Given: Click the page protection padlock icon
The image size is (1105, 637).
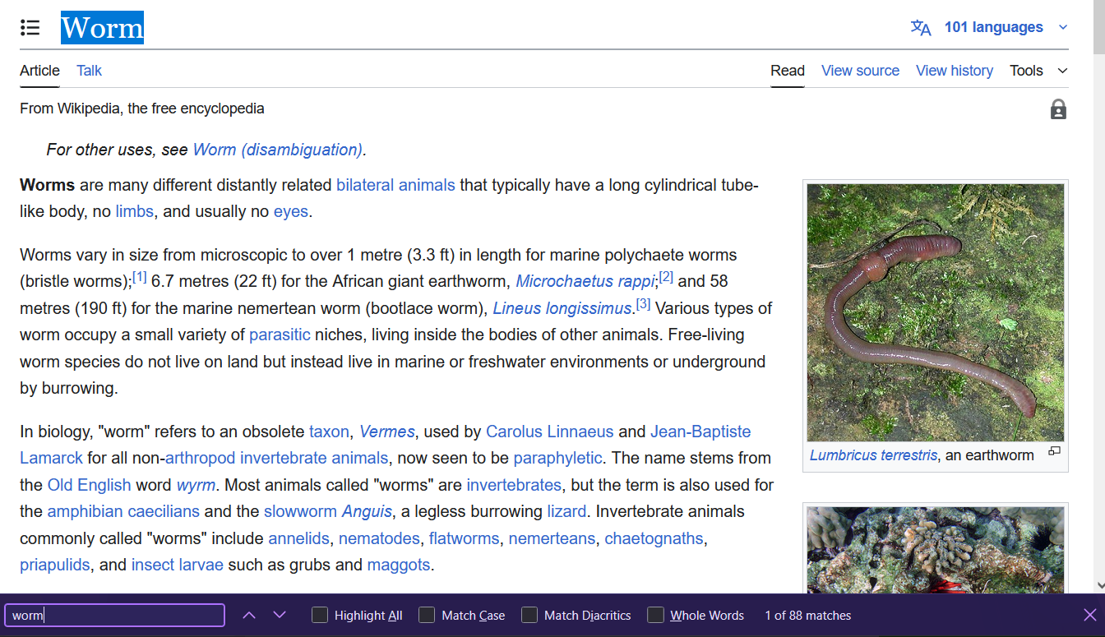Looking at the screenshot, I should (1058, 109).
